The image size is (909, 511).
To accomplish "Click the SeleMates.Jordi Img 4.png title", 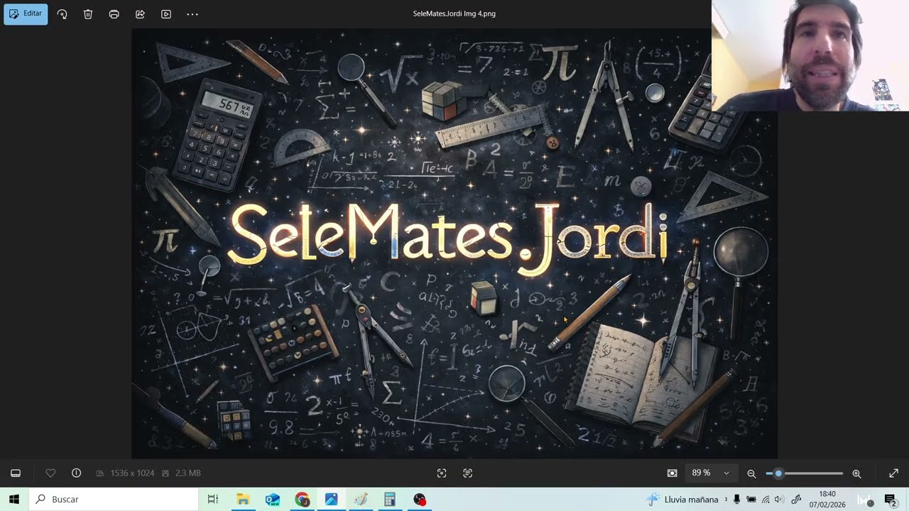I will click(x=454, y=13).
